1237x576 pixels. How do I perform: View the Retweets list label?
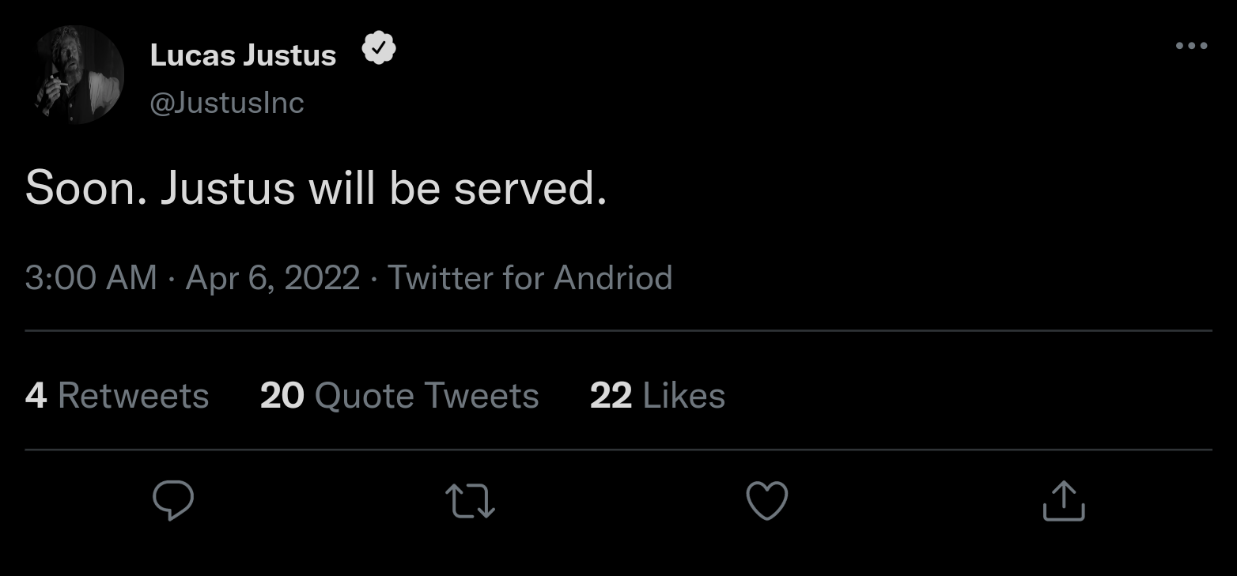tap(133, 396)
